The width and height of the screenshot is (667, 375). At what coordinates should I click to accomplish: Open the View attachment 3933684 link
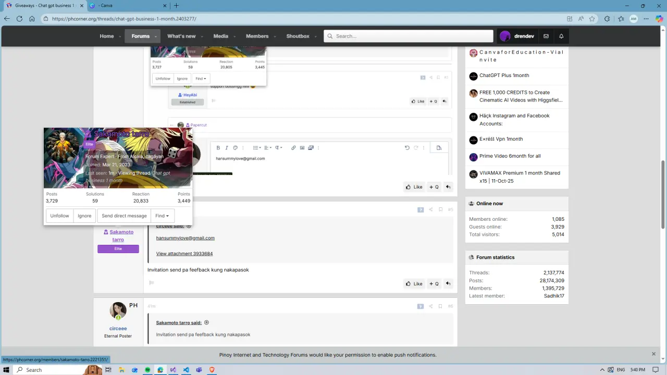tap(184, 254)
